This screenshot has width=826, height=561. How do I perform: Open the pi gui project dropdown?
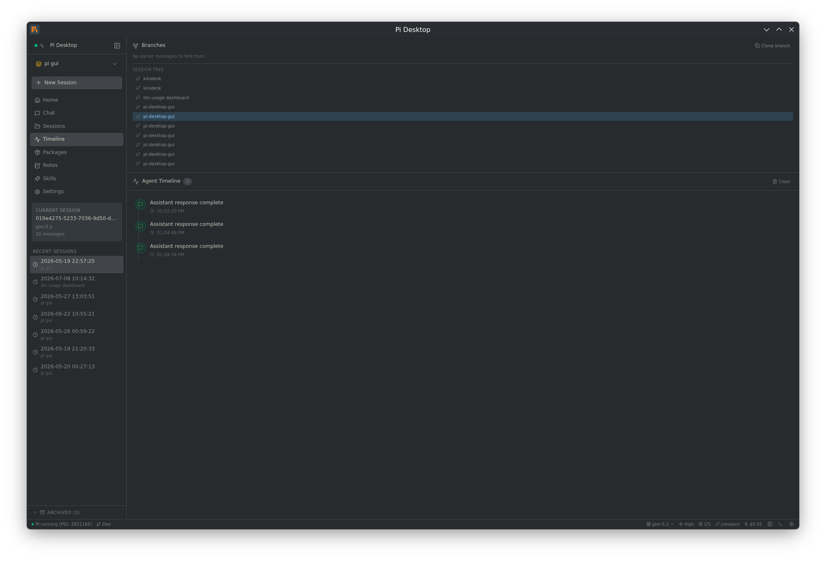(76, 64)
